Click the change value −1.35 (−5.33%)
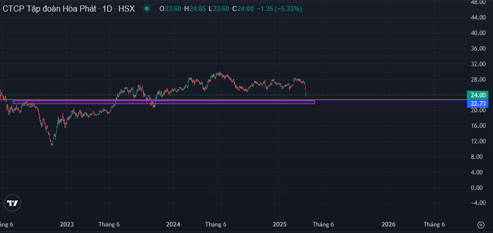Screen dimensions: 493x233 point(279,9)
